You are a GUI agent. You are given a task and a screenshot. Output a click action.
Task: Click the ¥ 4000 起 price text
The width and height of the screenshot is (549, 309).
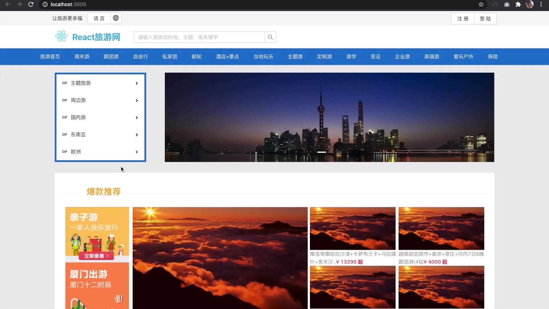click(435, 262)
